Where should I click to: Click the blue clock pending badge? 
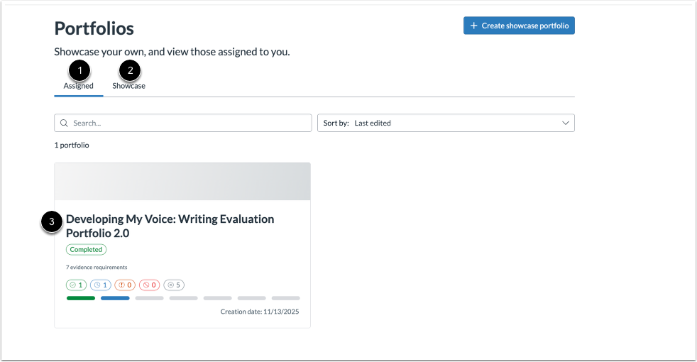[x=100, y=285]
